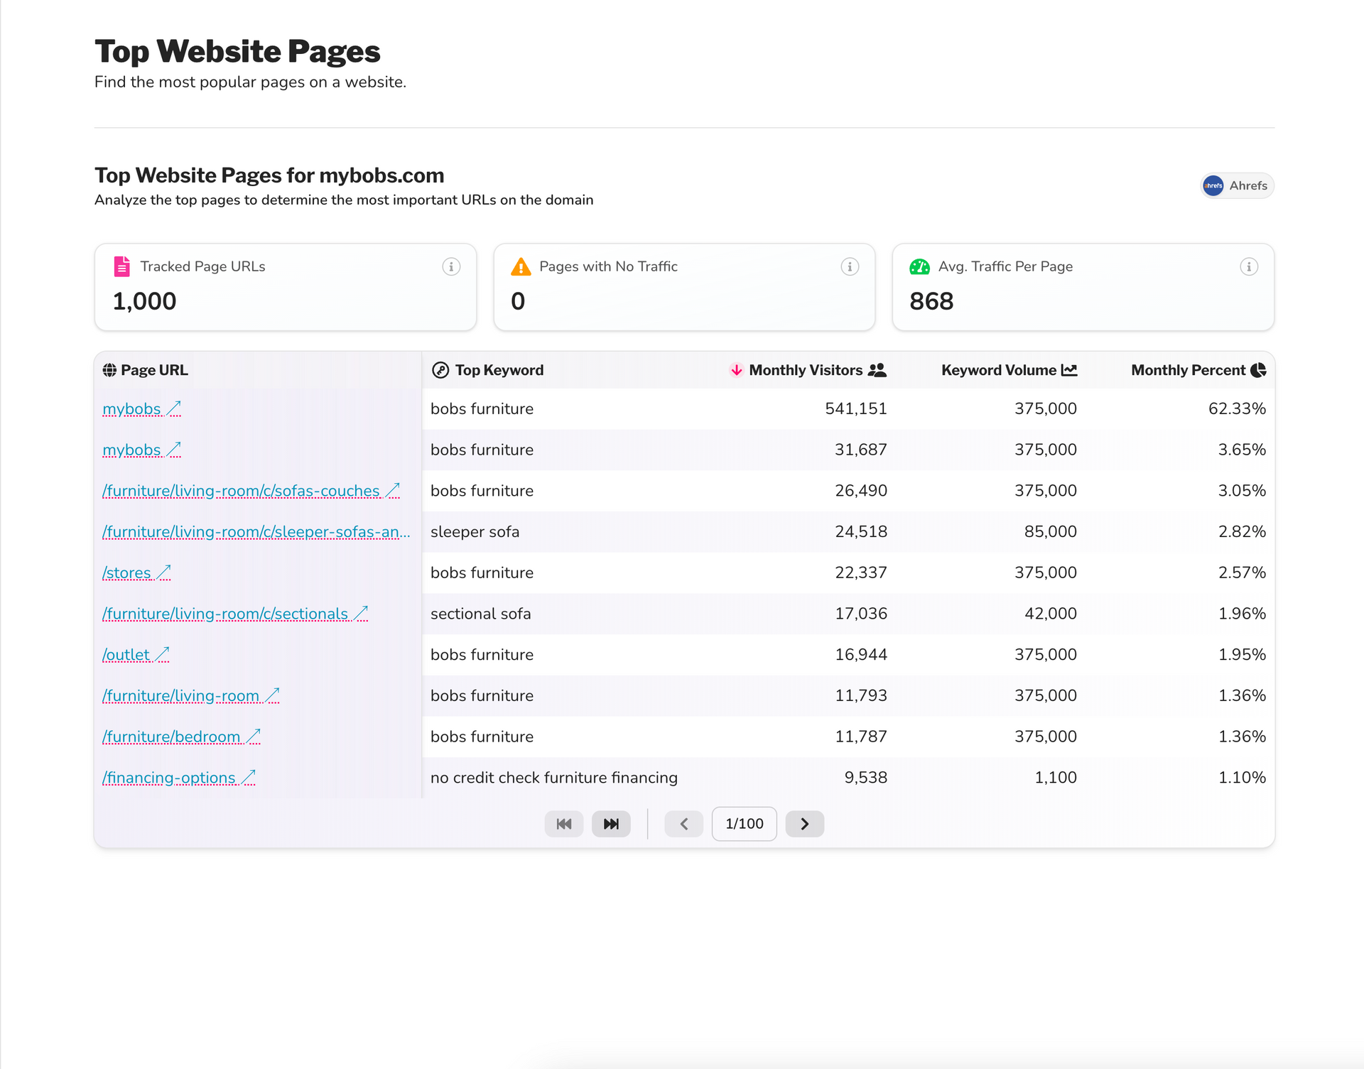Click the first mybobs URL link

pos(132,409)
